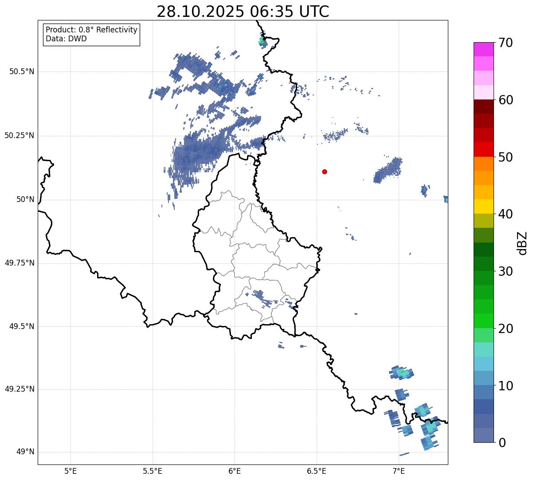Click the 10 tick label on colorbar
Viewport: 533px width, 480px height.
pos(506,385)
